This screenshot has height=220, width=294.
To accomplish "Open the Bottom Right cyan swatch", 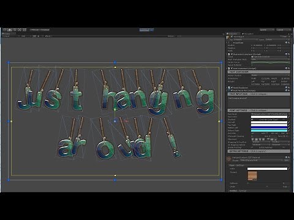I will (x=269, y=130).
